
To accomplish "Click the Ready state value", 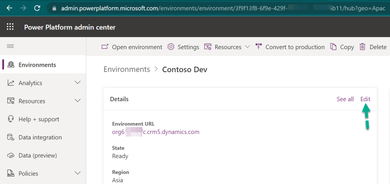I will click(x=120, y=156).
